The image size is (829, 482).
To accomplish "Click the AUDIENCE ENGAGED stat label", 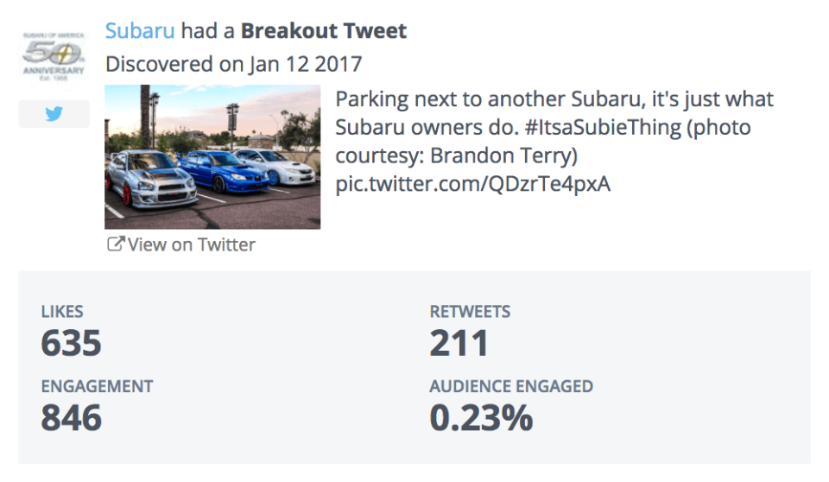I will click(x=511, y=386).
